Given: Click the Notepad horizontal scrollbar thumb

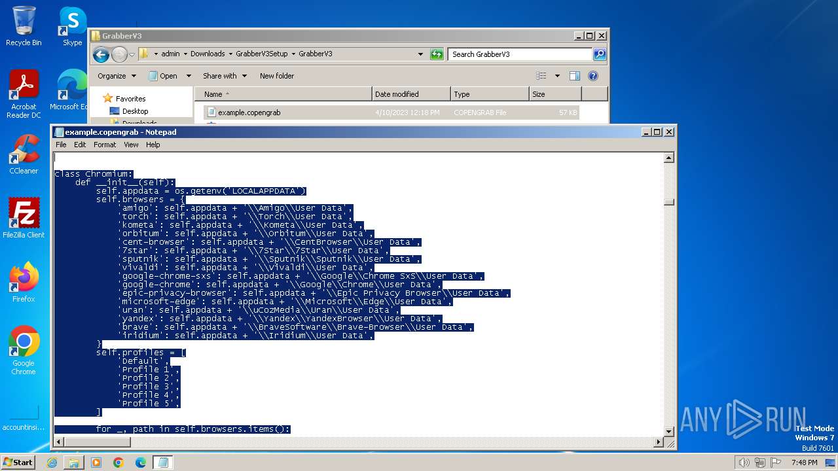Looking at the screenshot, I should click(97, 442).
